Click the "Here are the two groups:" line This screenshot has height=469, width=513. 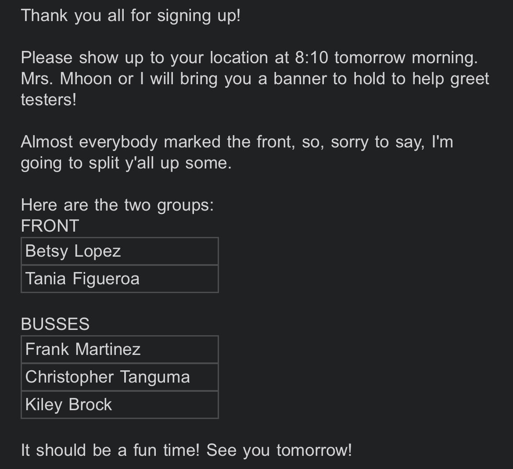coord(117,205)
